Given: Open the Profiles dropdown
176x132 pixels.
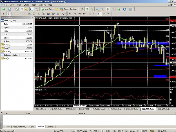Looking at the screenshot, I should coord(10,9).
